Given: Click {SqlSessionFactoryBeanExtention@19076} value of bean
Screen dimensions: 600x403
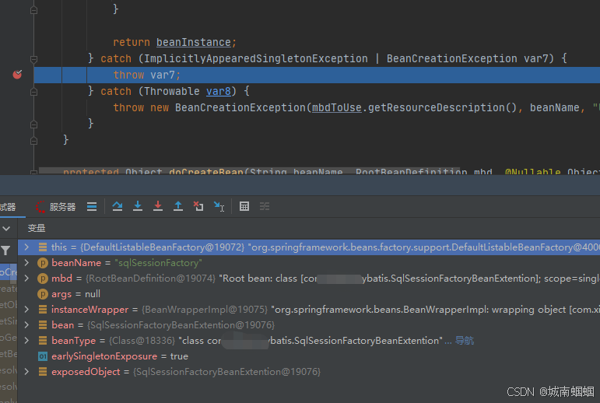Looking at the screenshot, I should [181, 325].
